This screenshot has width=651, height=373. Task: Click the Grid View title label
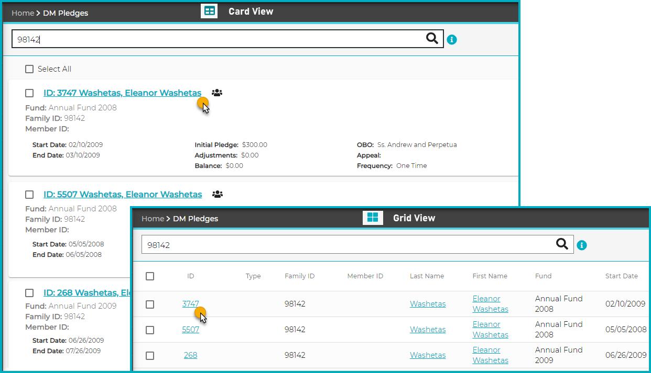pos(414,218)
